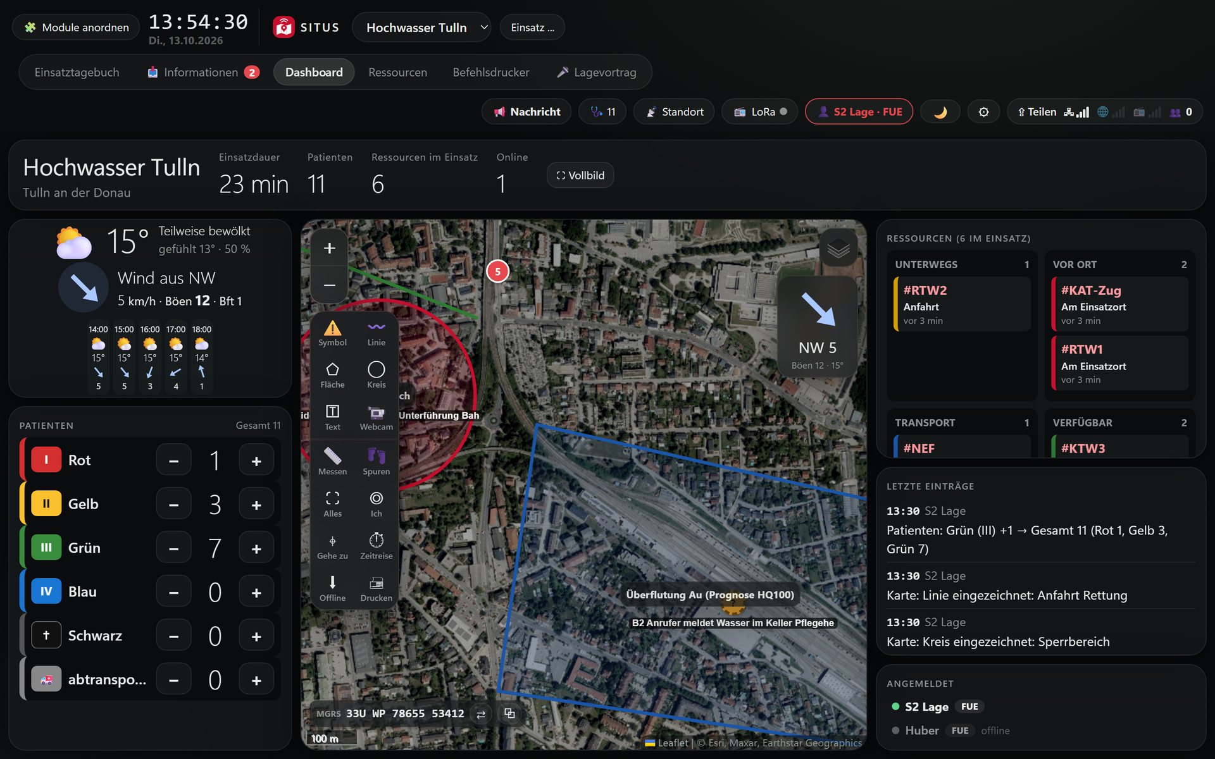The width and height of the screenshot is (1215, 759).
Task: Open the Einsatztagebuch tab
Action: click(x=77, y=72)
